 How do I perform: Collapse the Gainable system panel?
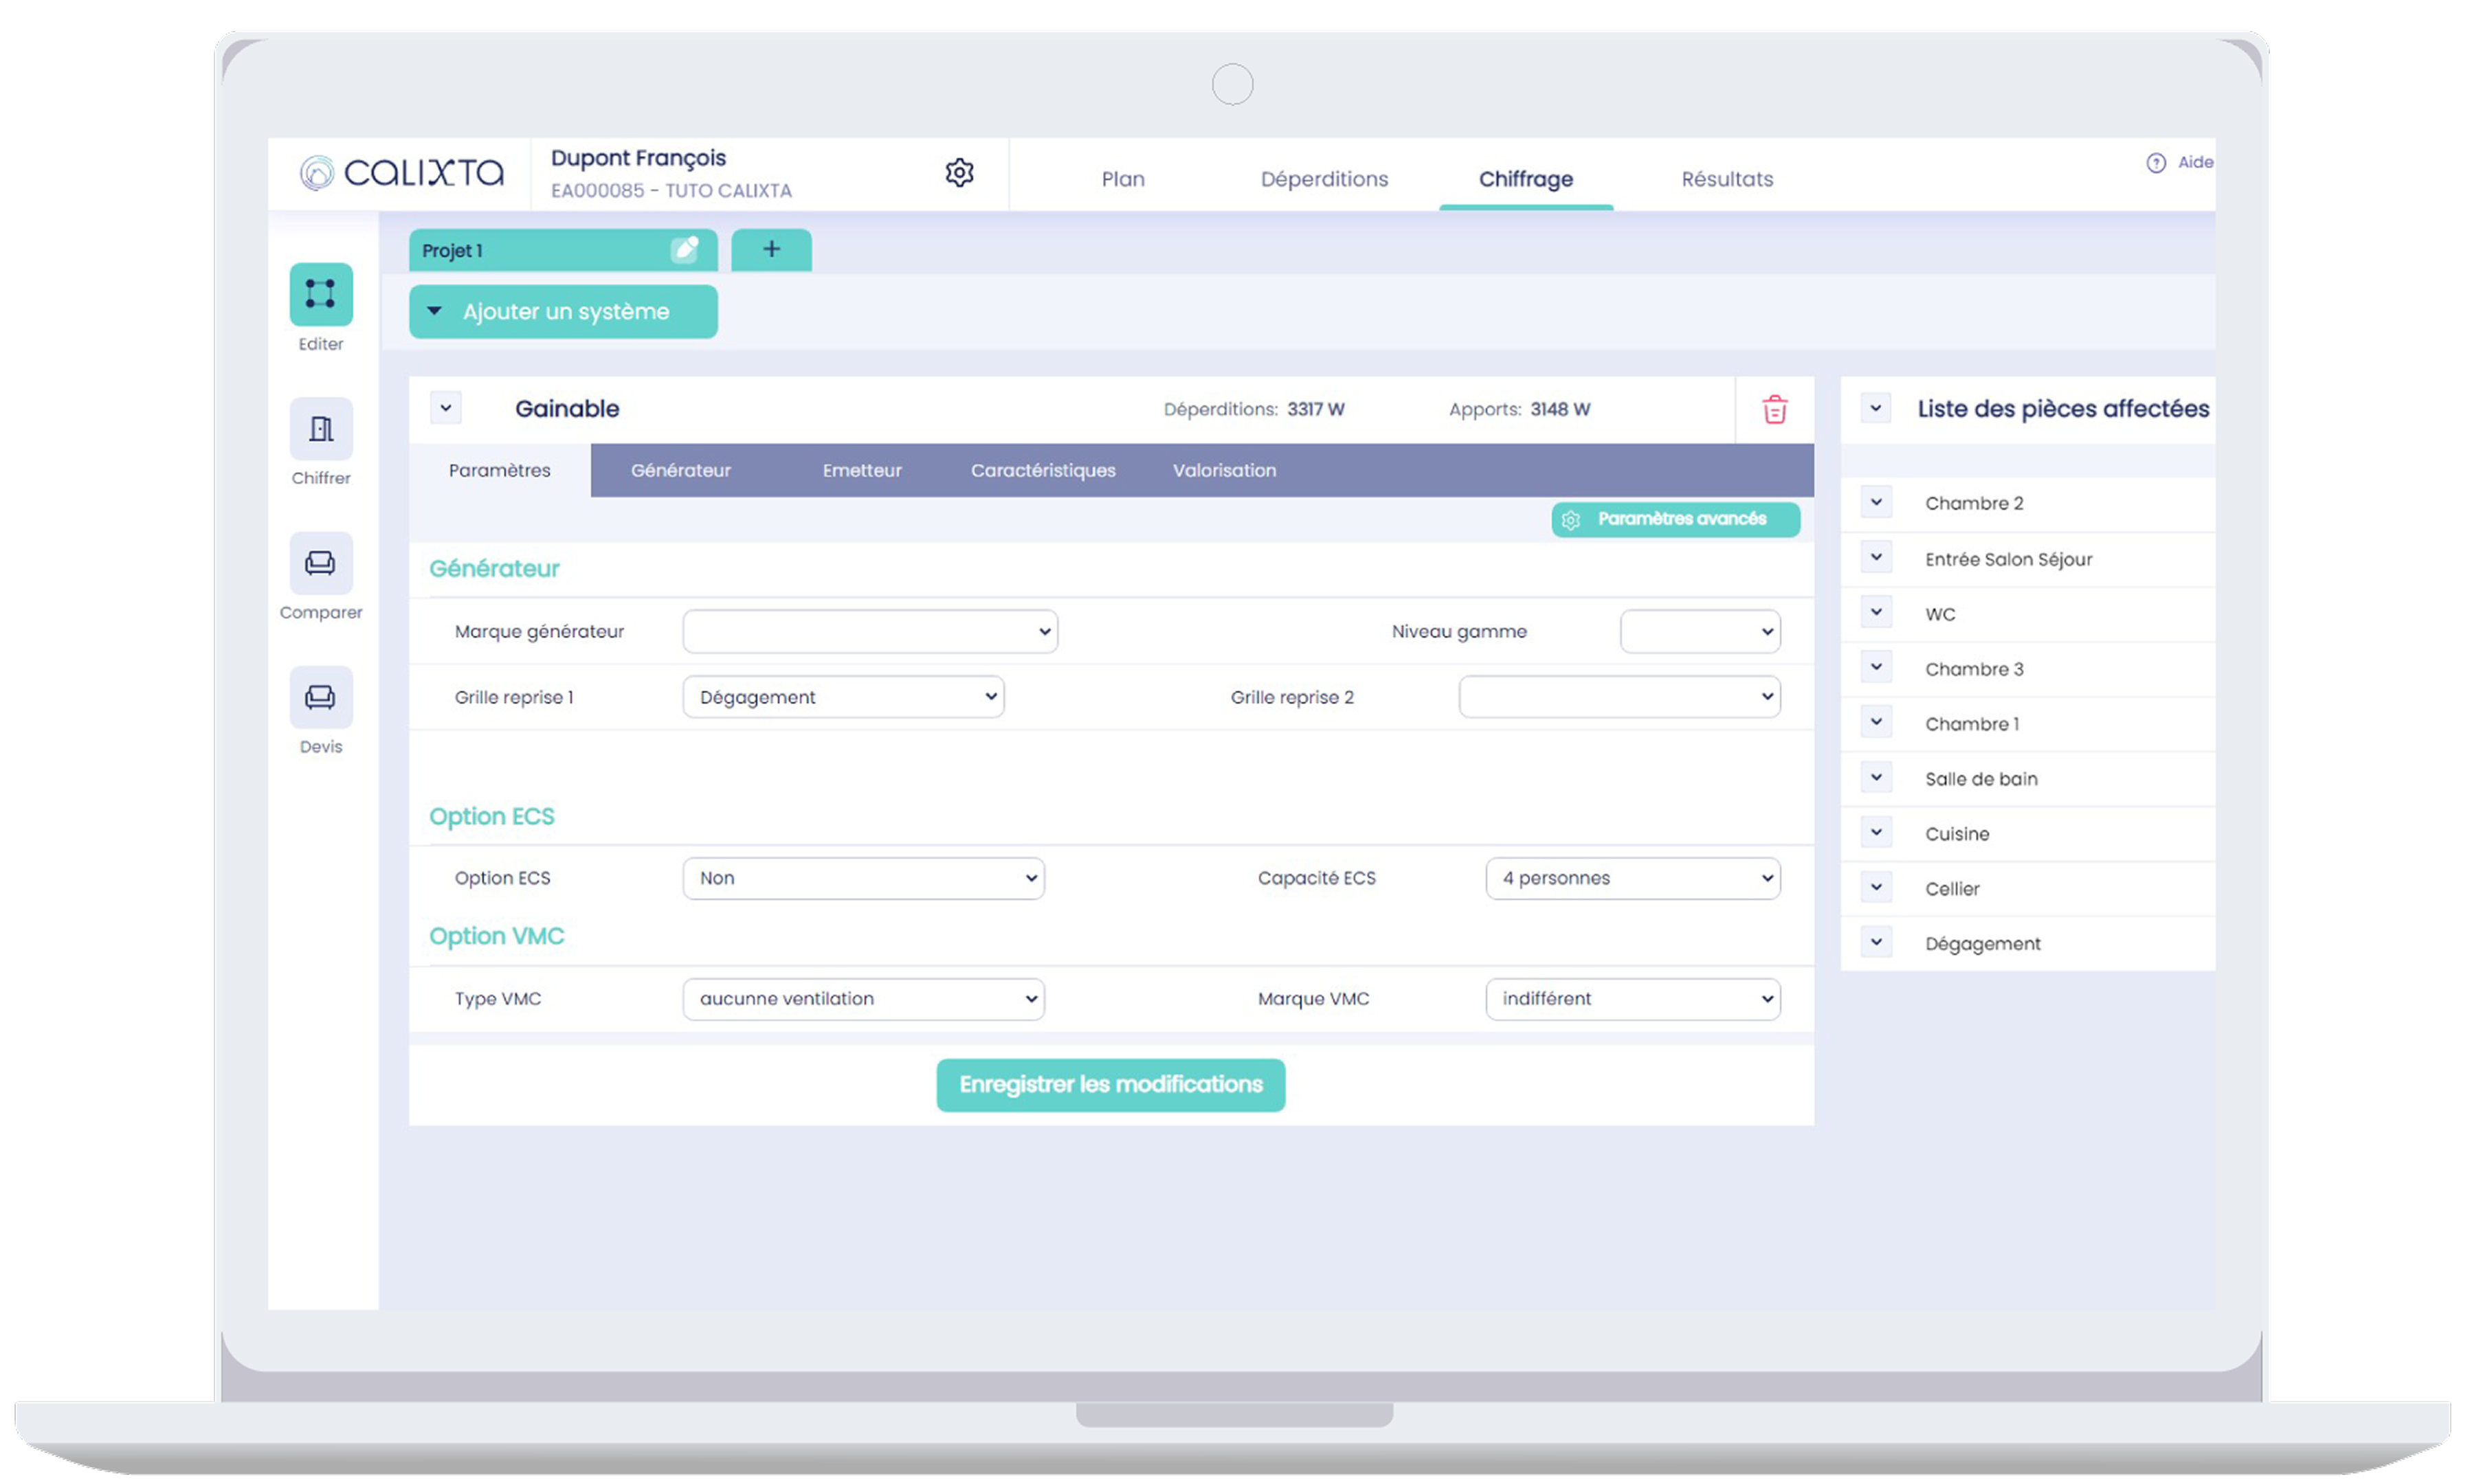[446, 408]
